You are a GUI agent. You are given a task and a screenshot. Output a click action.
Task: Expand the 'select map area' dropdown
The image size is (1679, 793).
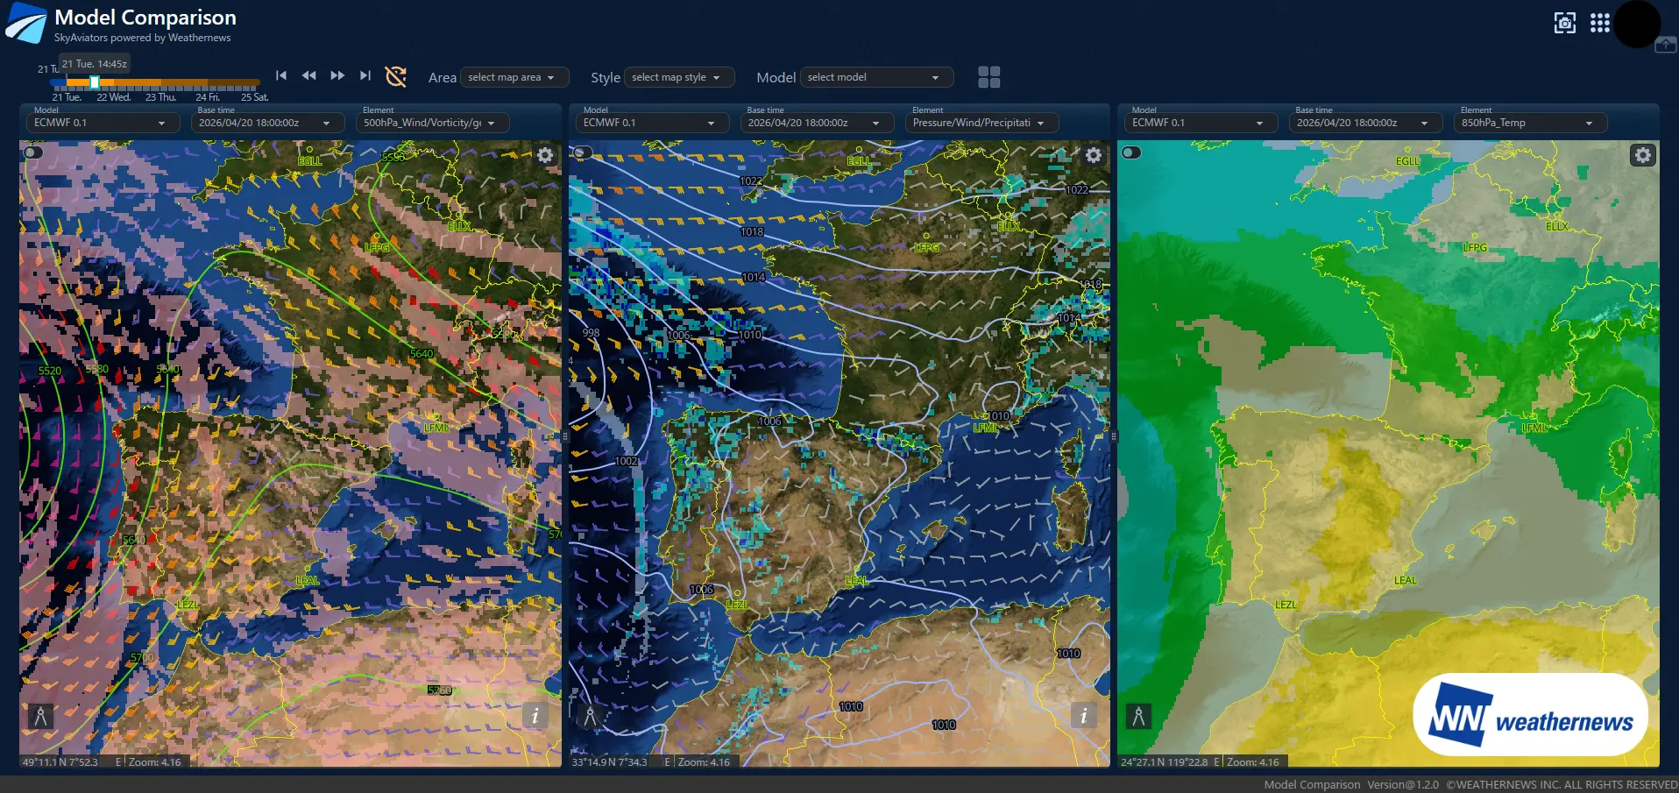514,77
